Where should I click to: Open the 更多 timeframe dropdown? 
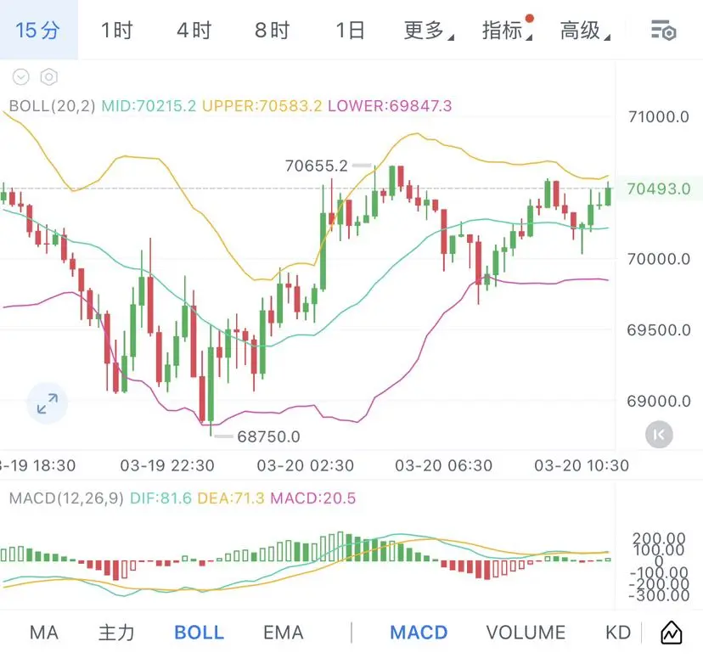click(x=427, y=31)
